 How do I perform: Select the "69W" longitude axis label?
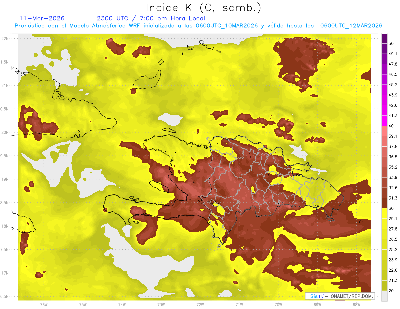(317, 305)
